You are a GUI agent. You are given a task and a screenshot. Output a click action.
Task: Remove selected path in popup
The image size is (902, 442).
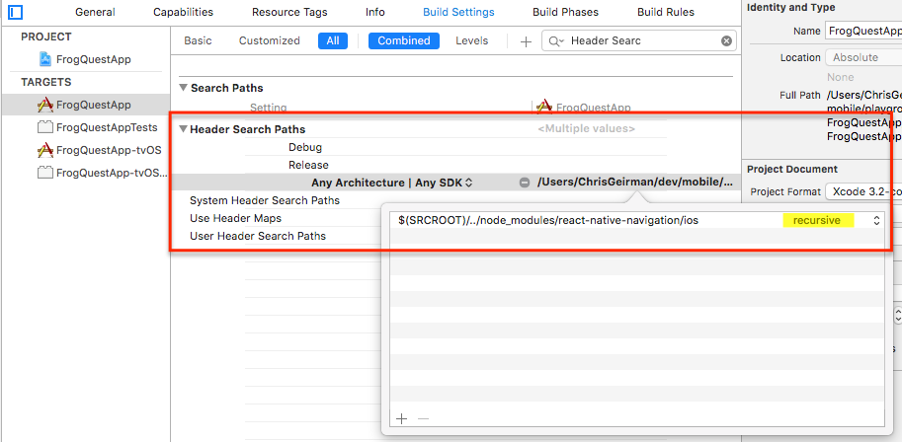point(424,418)
